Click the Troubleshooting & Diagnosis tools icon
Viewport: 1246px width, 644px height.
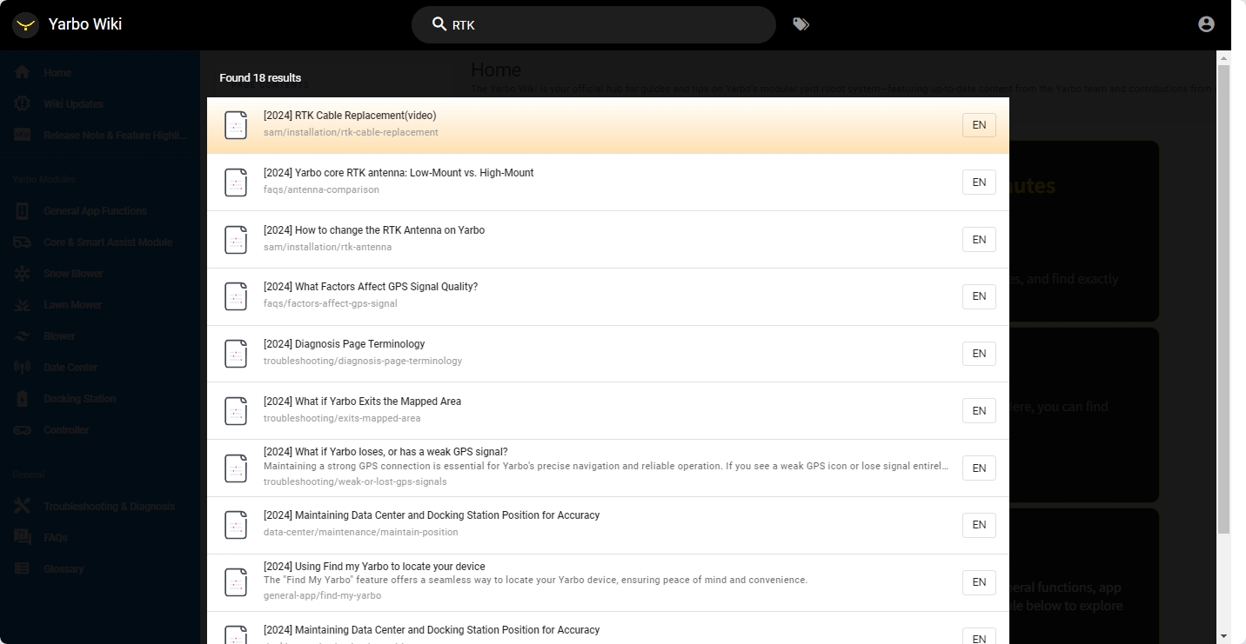23,507
